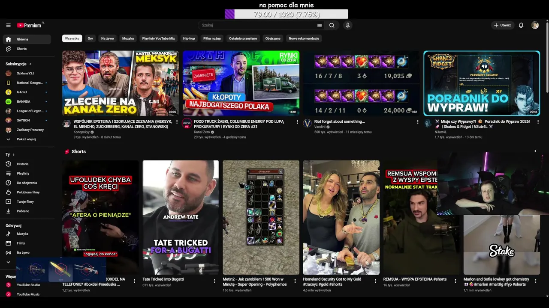Open Shorts in the sidebar
This screenshot has height=308, width=549.
pos(27,49)
